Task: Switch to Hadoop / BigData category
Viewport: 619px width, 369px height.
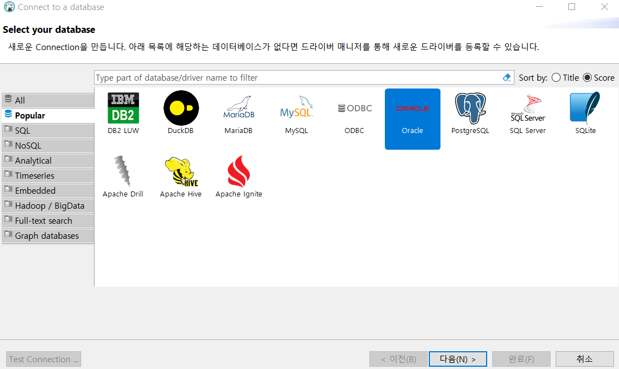Action: tap(48, 205)
